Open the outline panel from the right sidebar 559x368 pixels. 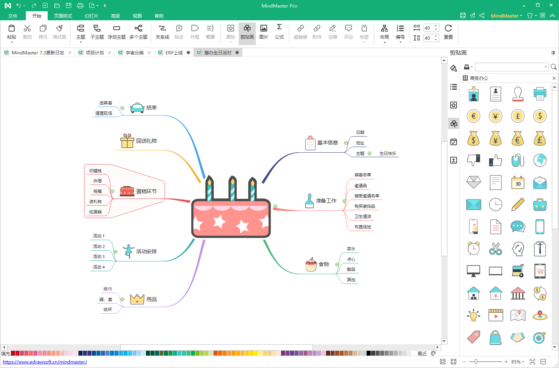(x=454, y=87)
